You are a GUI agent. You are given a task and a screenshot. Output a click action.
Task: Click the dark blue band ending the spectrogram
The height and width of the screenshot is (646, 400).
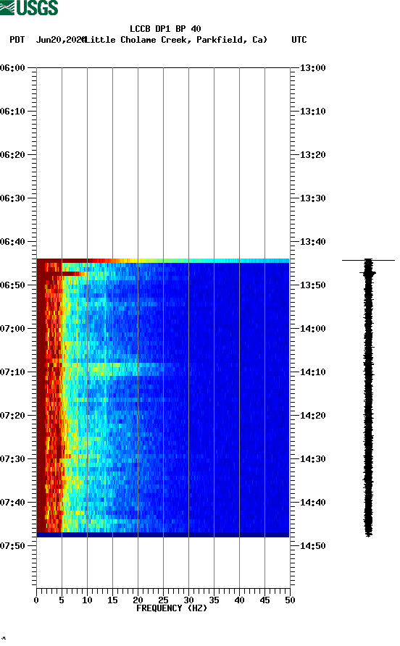pos(163,534)
